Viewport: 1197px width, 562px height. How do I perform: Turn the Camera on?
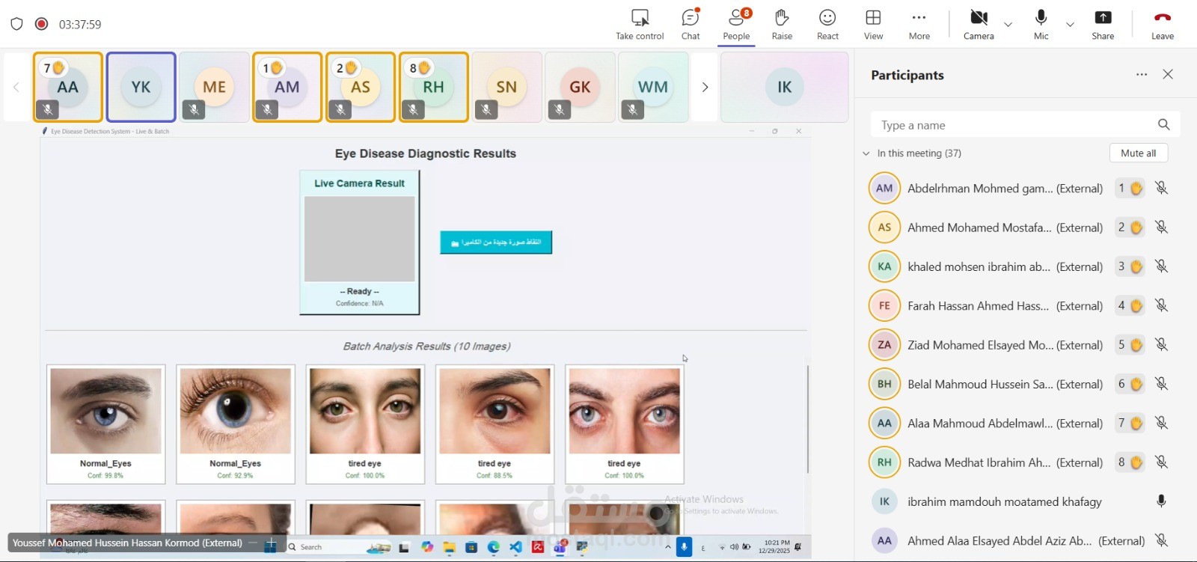pyautogui.click(x=979, y=24)
